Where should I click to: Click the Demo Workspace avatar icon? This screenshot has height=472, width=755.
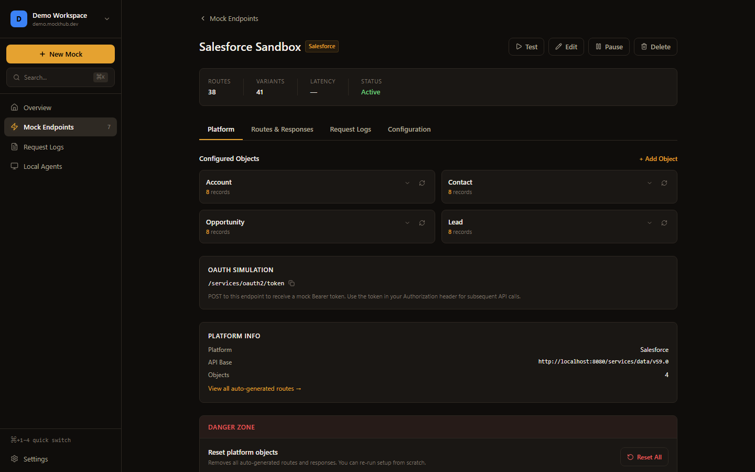[x=19, y=19]
